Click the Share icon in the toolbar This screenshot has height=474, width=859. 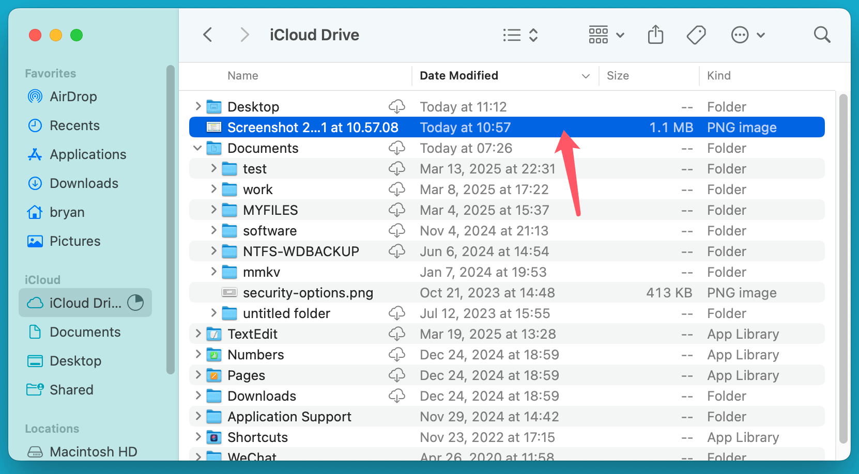[x=655, y=34]
